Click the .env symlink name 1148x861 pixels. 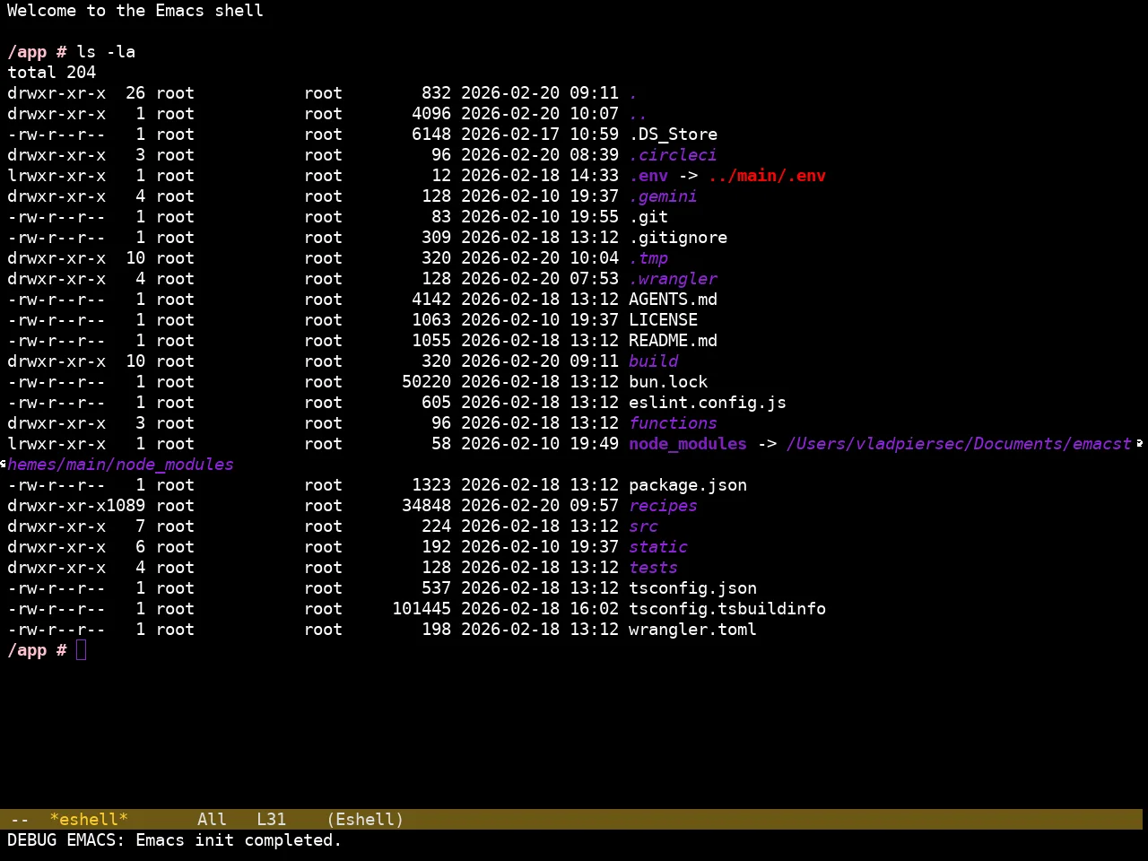648,176
